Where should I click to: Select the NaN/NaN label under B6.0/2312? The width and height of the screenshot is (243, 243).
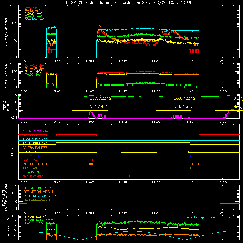coord(183,107)
